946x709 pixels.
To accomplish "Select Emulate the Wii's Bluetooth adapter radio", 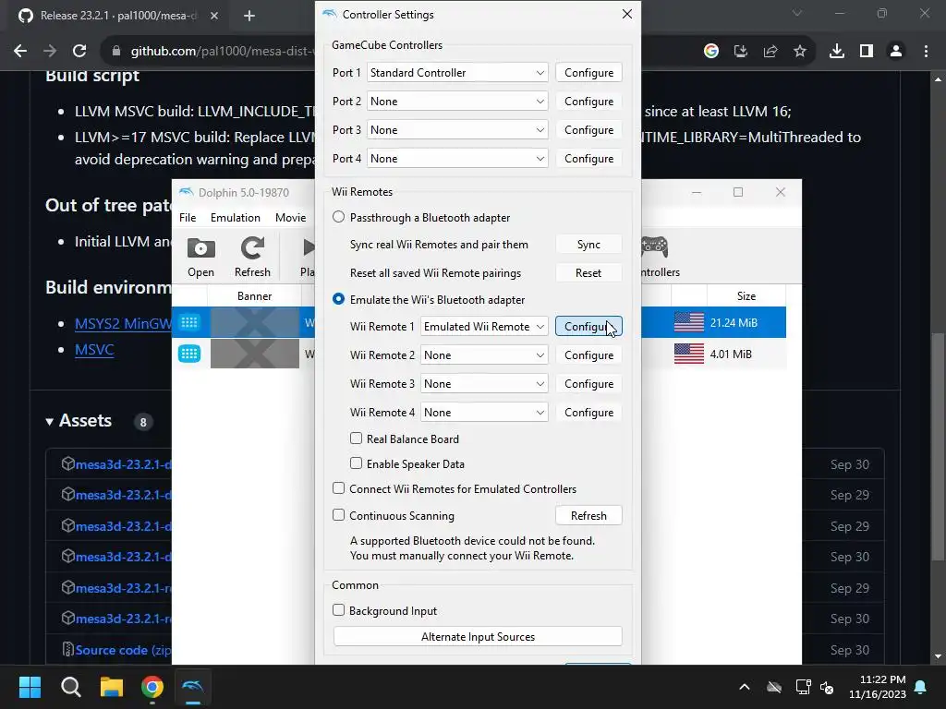I will (338, 299).
